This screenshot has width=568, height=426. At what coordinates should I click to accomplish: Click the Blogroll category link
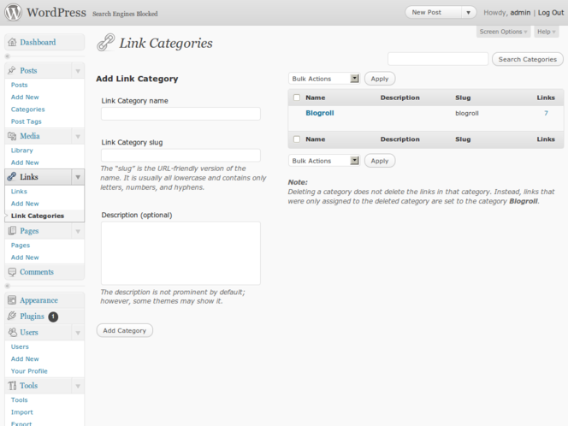[x=321, y=113]
